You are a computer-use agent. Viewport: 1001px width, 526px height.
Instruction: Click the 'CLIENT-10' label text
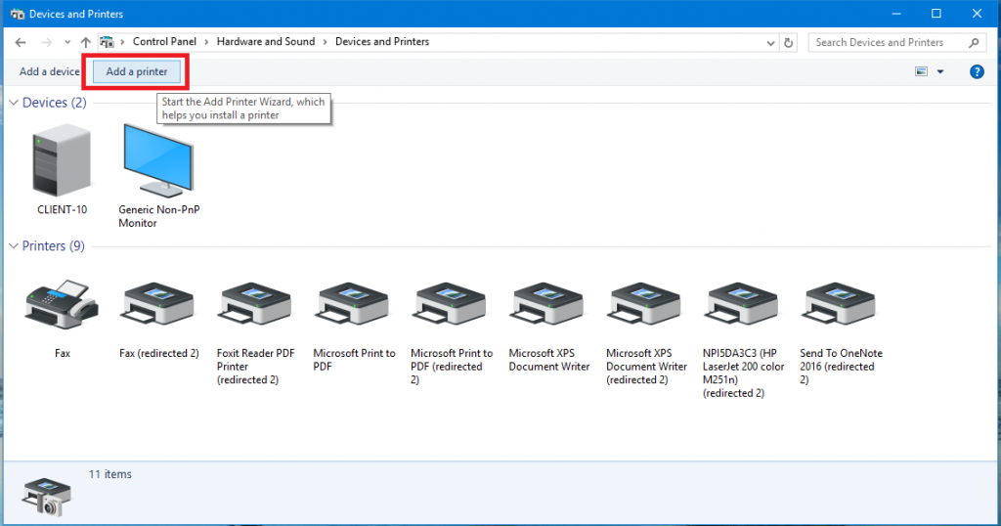point(62,209)
